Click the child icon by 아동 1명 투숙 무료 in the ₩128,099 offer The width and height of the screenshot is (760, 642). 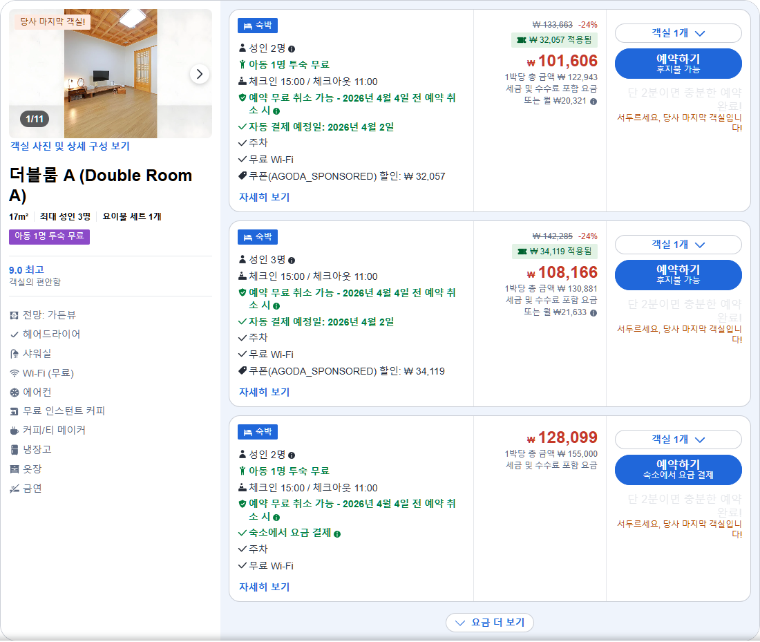click(243, 471)
